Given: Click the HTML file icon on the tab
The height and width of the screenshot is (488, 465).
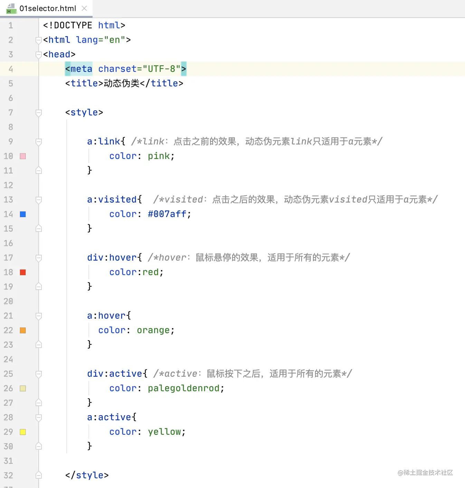Looking at the screenshot, I should [x=11, y=8].
